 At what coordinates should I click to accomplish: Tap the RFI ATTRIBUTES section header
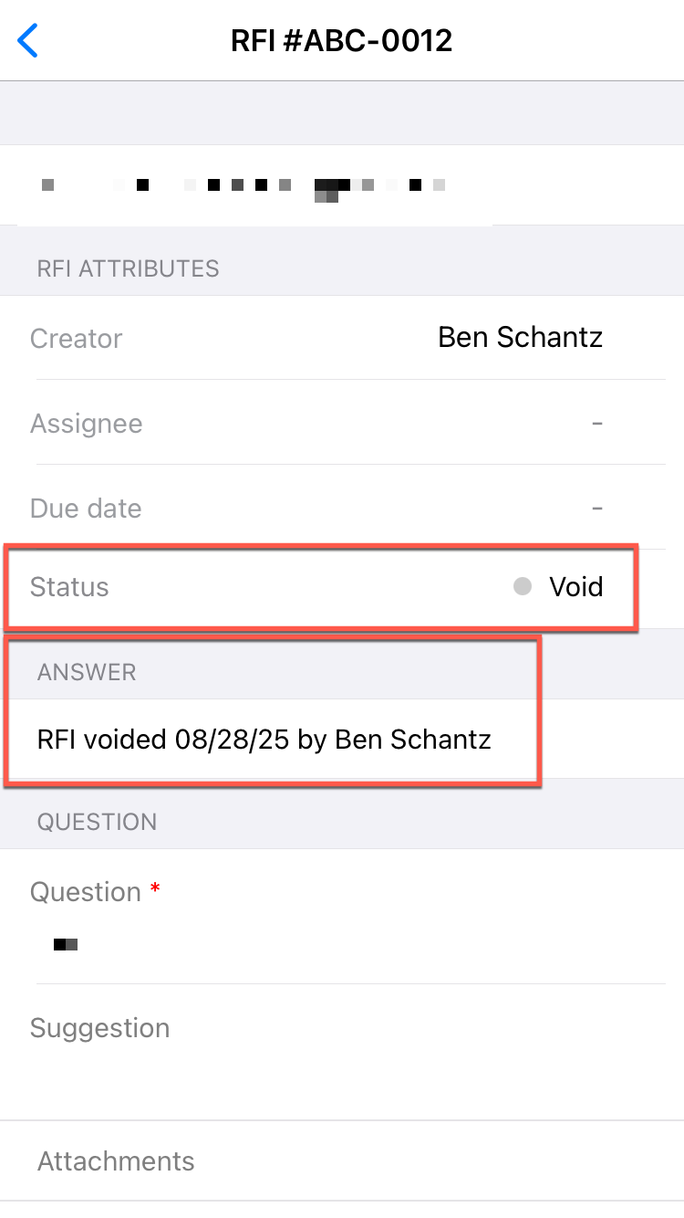tap(129, 268)
